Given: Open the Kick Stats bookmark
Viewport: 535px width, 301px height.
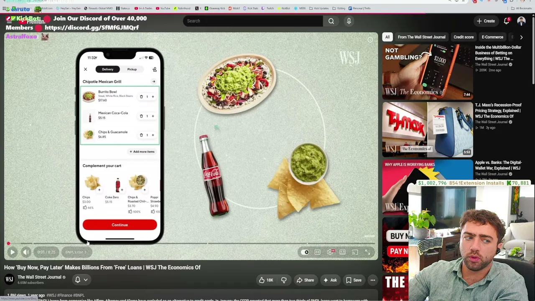Looking at the screenshot, I should pyautogui.click(x=250, y=8).
